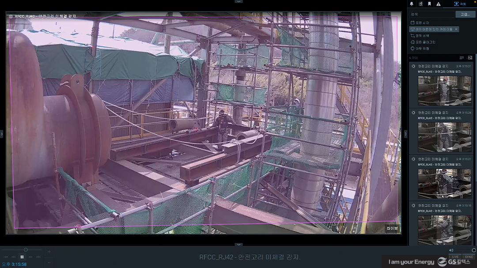The height and width of the screenshot is (268, 477).
Task: Open the notifications bell tab
Action: (412, 4)
